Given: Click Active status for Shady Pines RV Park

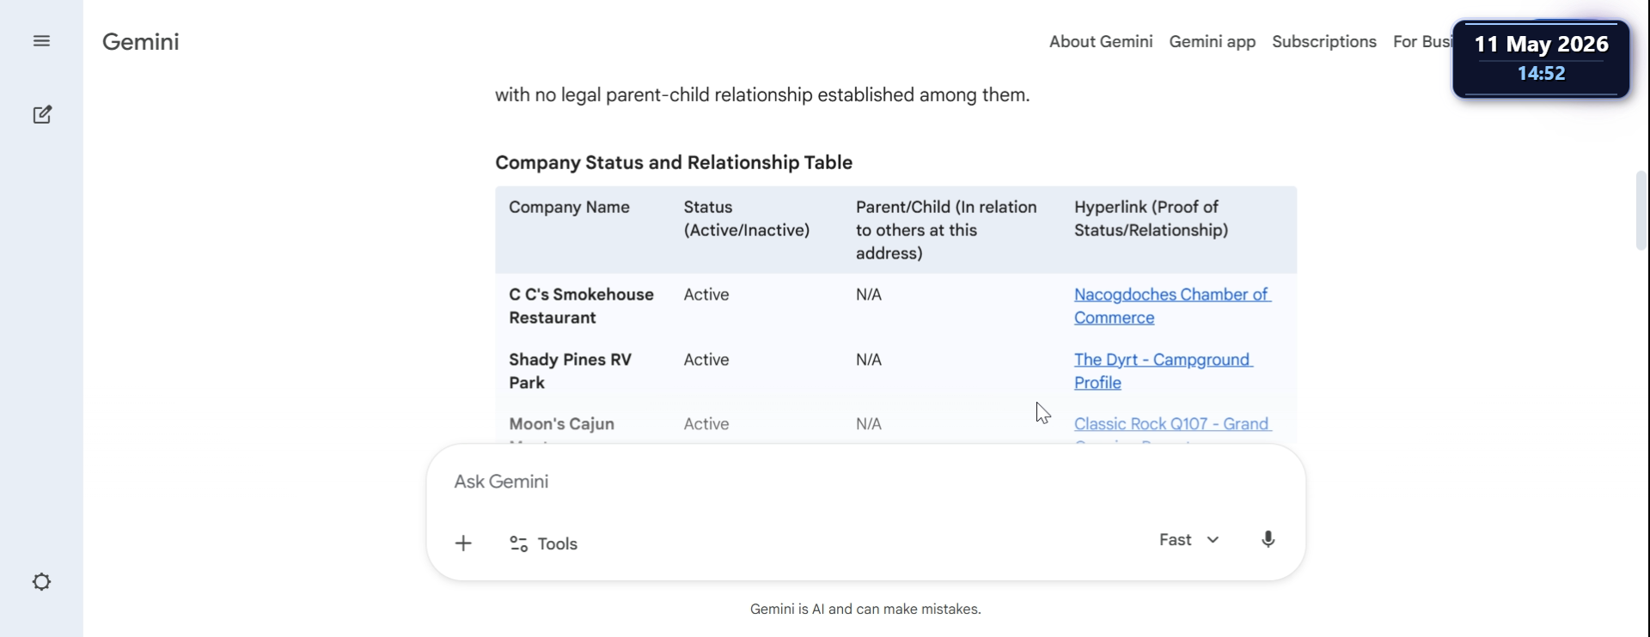Looking at the screenshot, I should coord(706,360).
